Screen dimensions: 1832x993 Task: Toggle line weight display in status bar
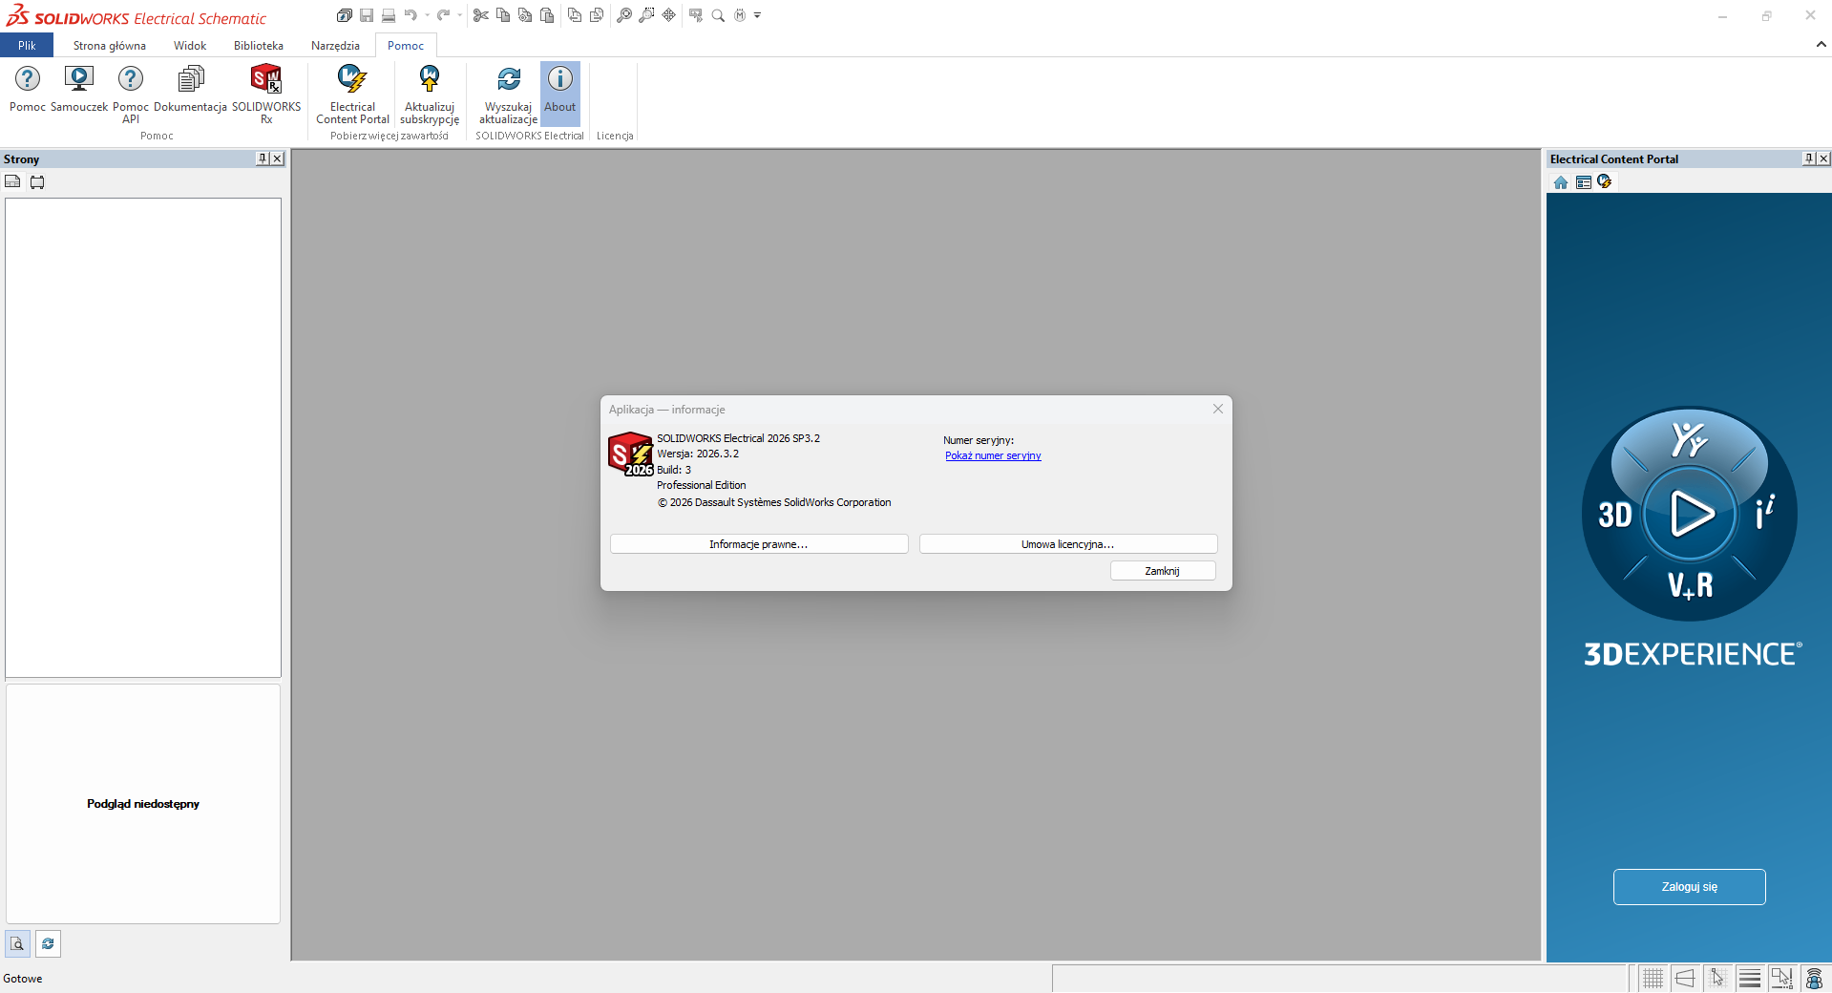(x=1750, y=978)
